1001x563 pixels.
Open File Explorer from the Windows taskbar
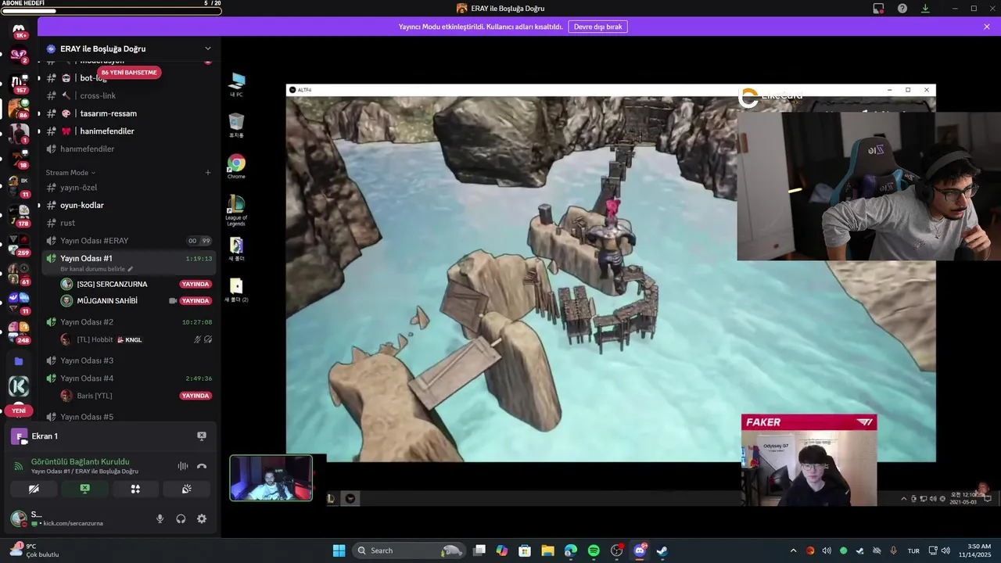[547, 550]
